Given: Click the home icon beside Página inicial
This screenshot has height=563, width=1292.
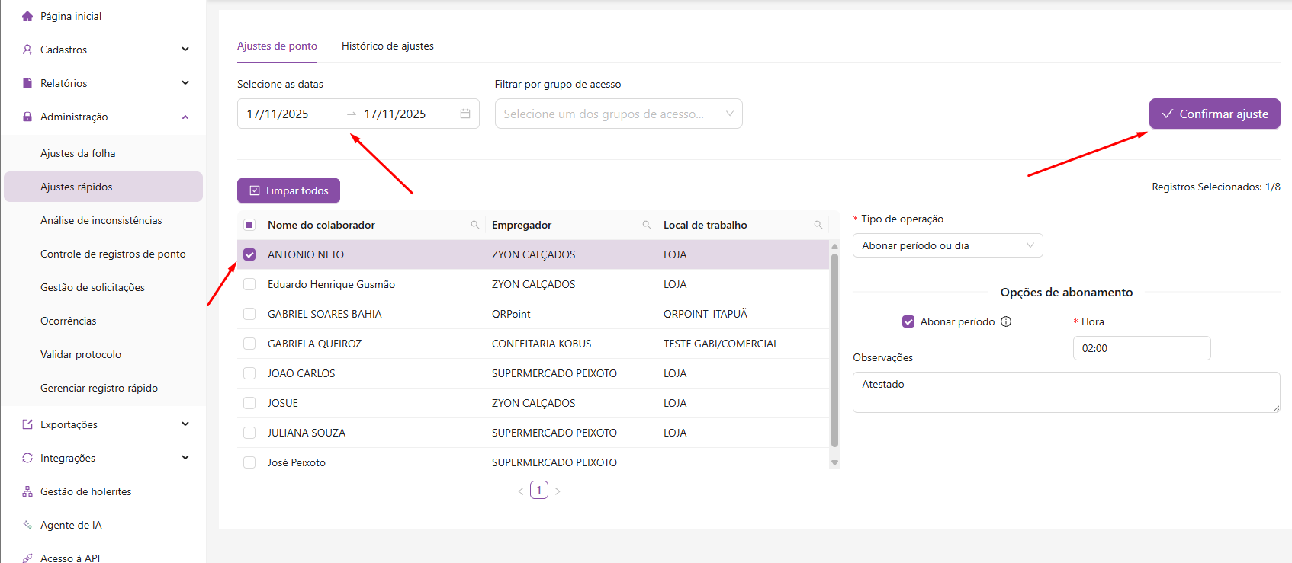Looking at the screenshot, I should click(x=27, y=16).
